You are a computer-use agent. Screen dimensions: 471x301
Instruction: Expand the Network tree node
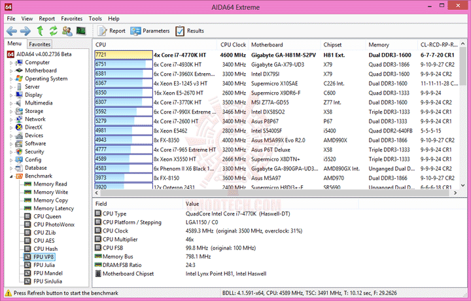tap(11, 119)
